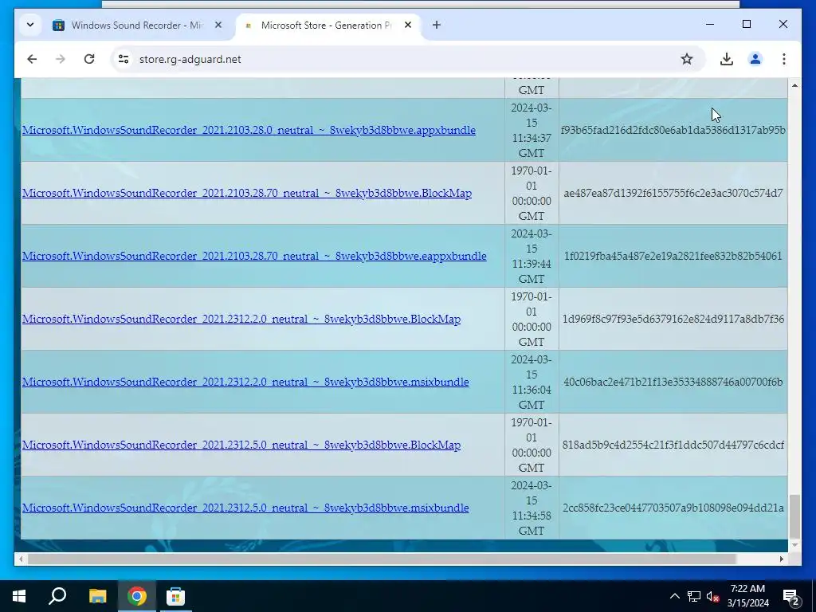Close the Microsoft Store Generation tab

coord(408,25)
